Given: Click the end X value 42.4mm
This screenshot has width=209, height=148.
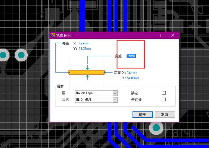Looking at the screenshot, I should [x=132, y=73].
